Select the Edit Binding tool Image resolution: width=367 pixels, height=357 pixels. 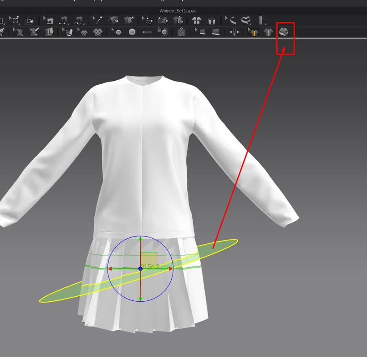point(200,32)
